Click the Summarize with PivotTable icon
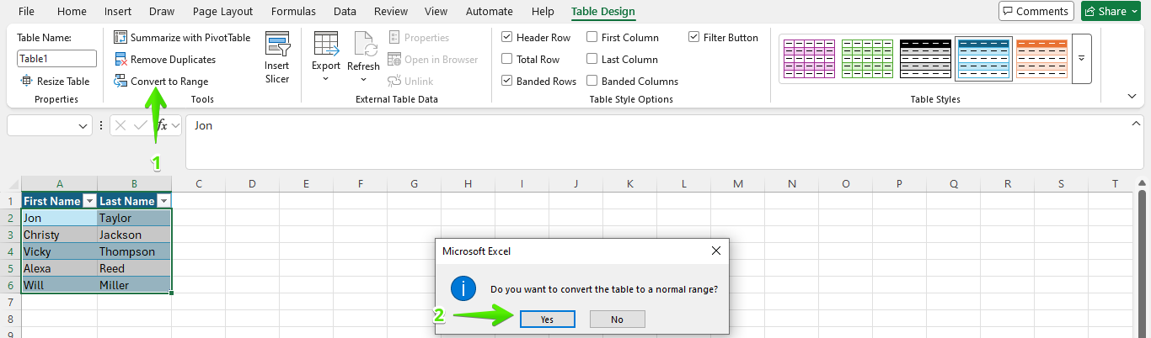This screenshot has height=338, width=1151. 120,38
